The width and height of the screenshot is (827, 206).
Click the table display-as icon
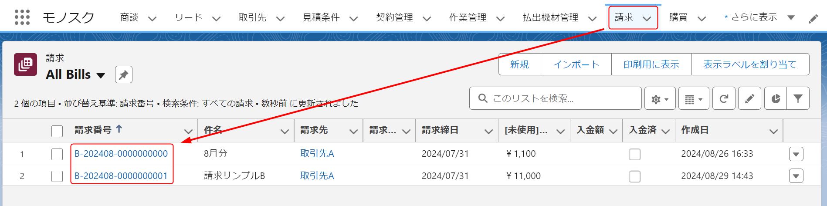click(693, 99)
